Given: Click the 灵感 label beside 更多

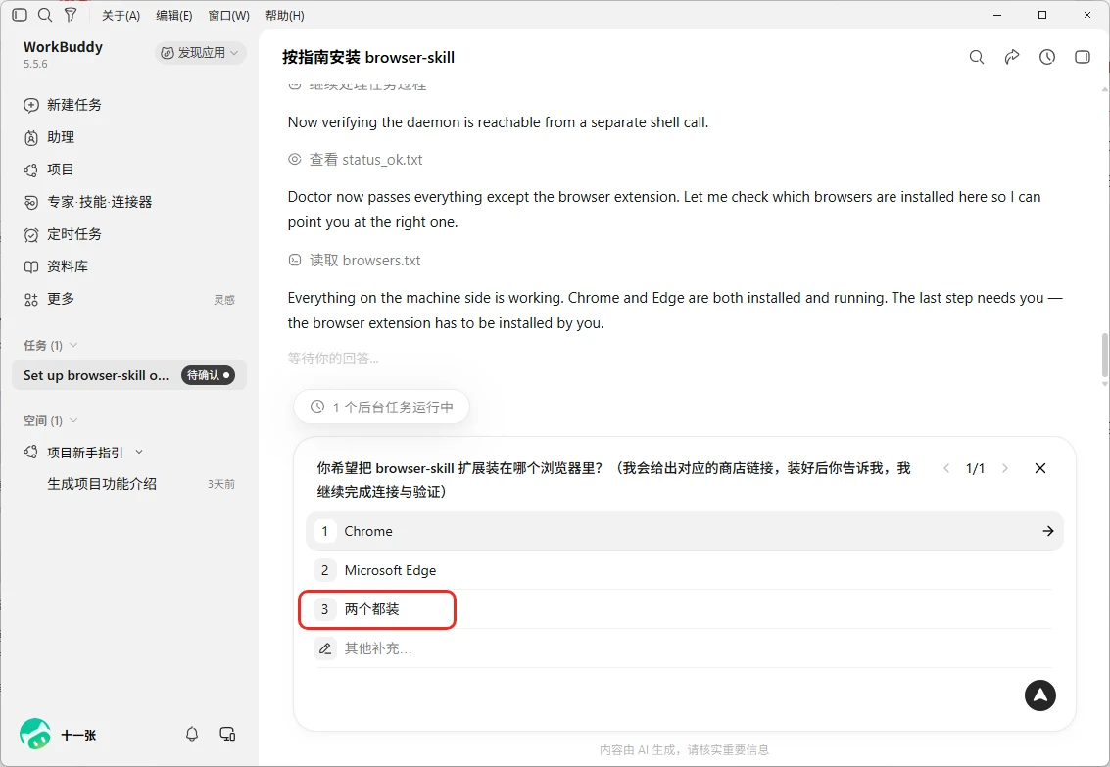Looking at the screenshot, I should [224, 300].
